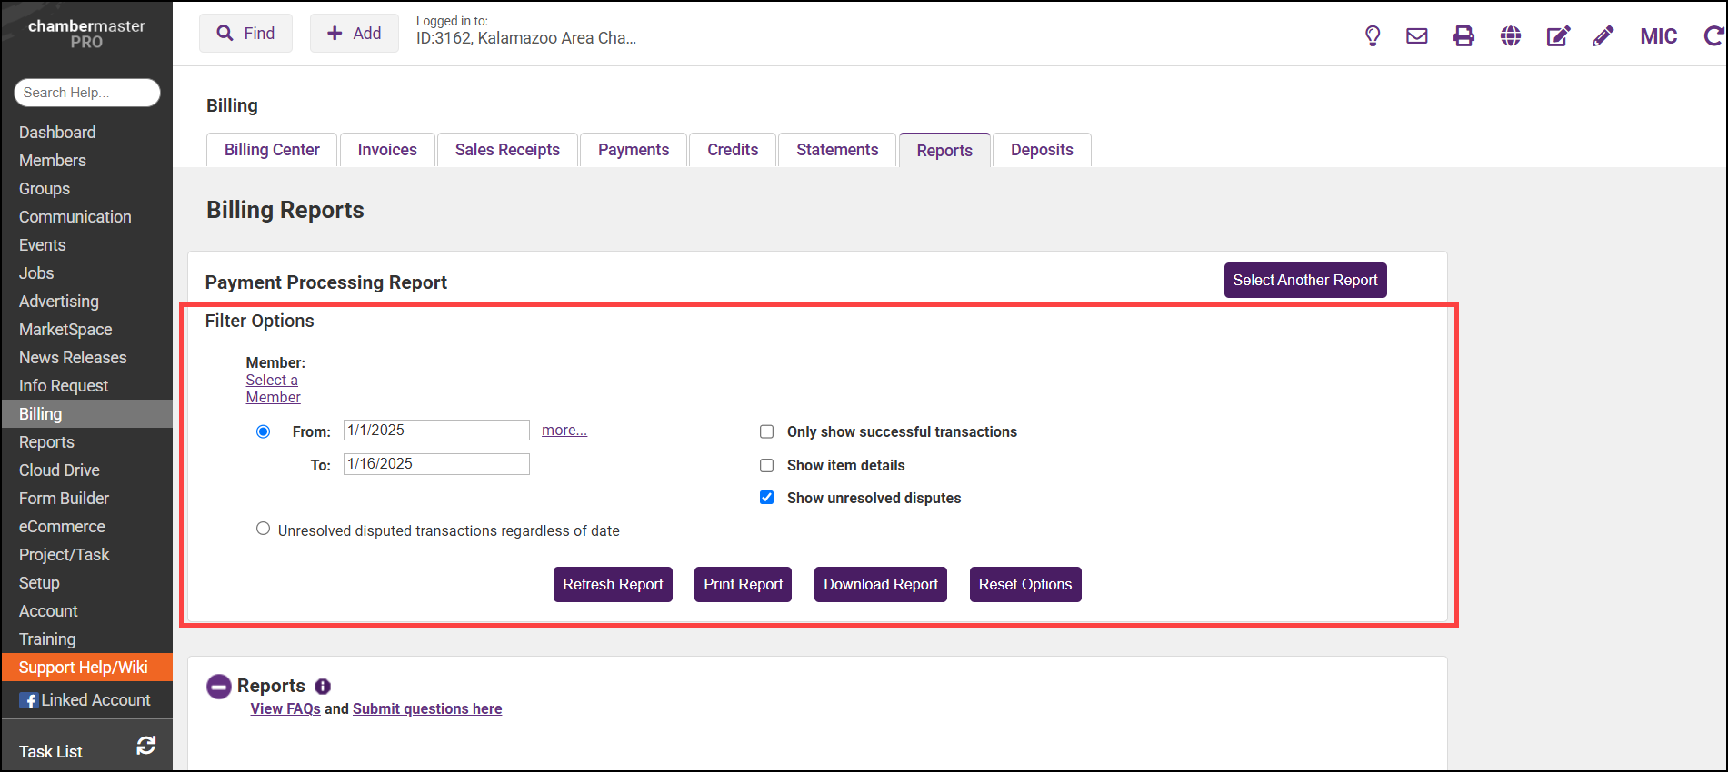Click the Task List refresh icon
The height and width of the screenshot is (772, 1728).
coord(145,746)
